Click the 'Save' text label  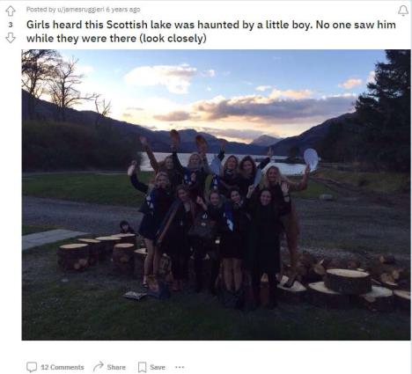(x=158, y=367)
